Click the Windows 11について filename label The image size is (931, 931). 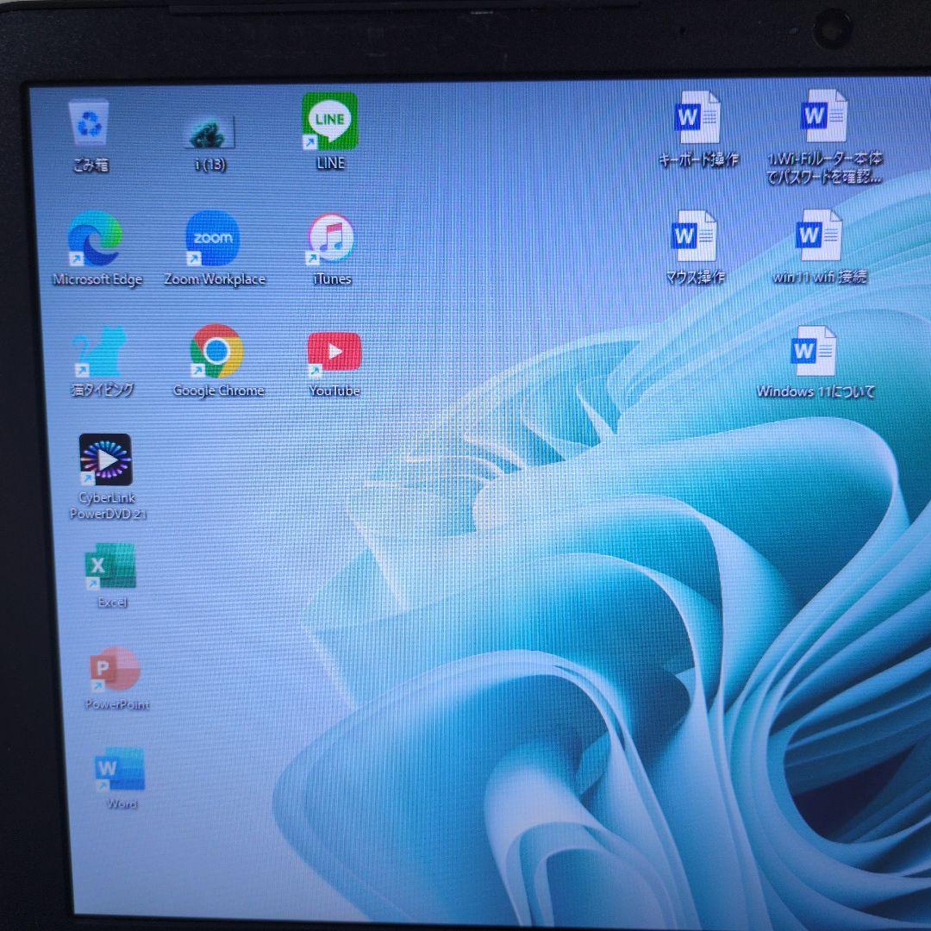[815, 391]
